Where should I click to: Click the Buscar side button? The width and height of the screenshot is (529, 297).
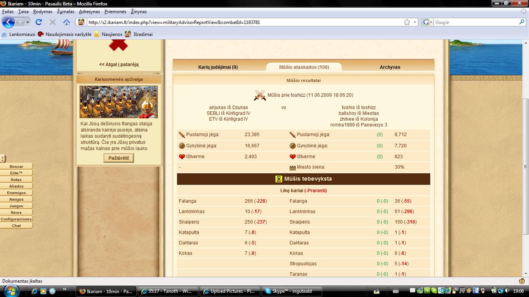pyautogui.click(x=16, y=166)
